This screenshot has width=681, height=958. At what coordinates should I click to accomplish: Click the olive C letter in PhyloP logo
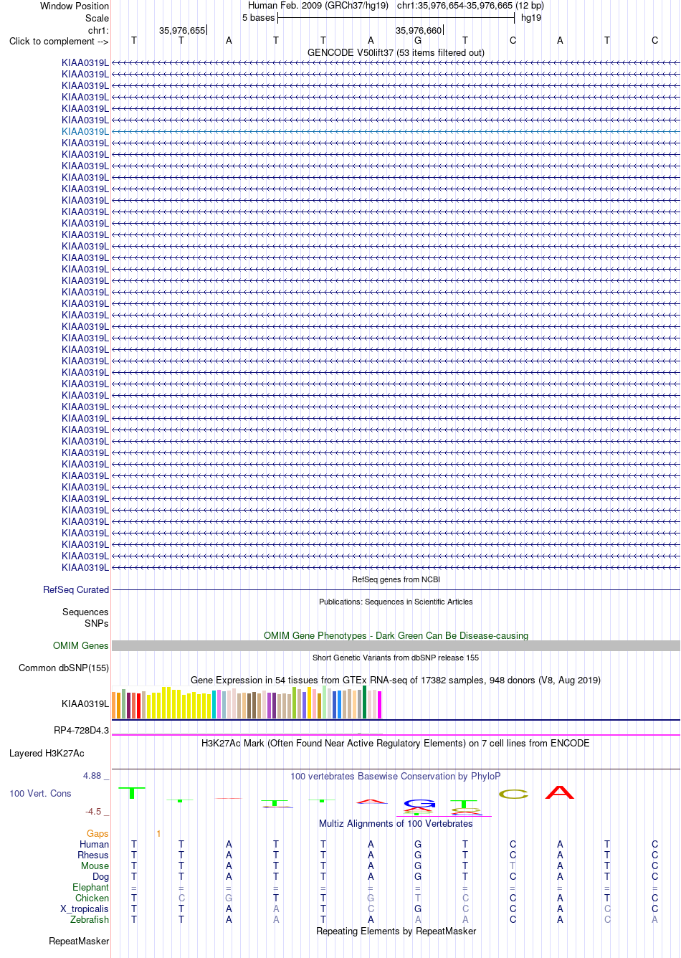[513, 794]
